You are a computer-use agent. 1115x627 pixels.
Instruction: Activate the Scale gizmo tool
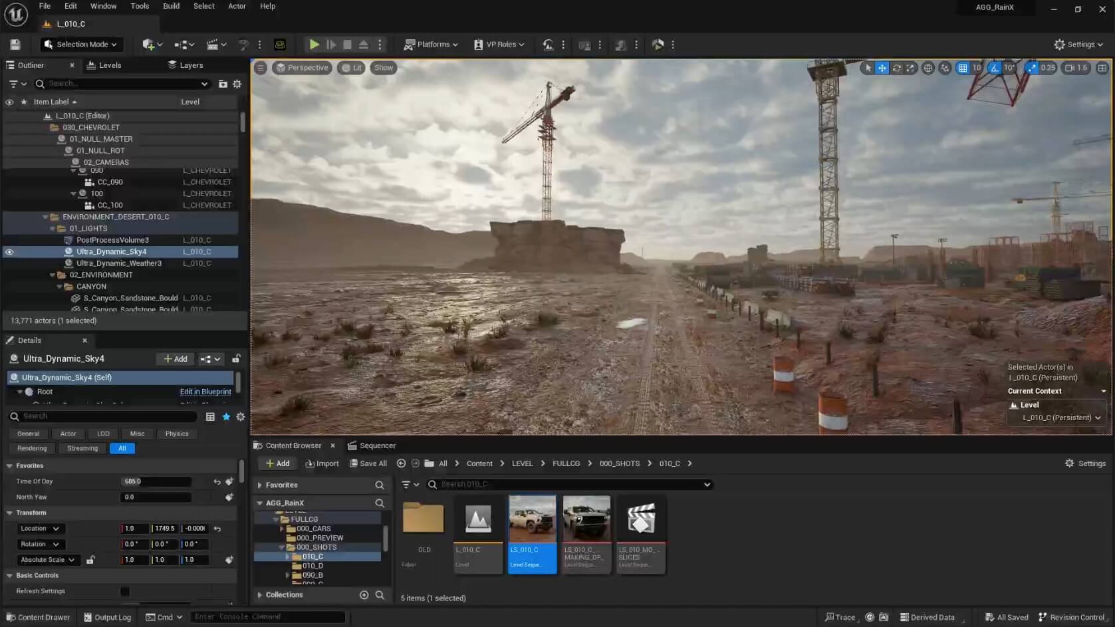pos(910,68)
